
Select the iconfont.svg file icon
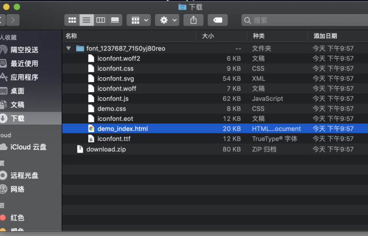[91, 79]
